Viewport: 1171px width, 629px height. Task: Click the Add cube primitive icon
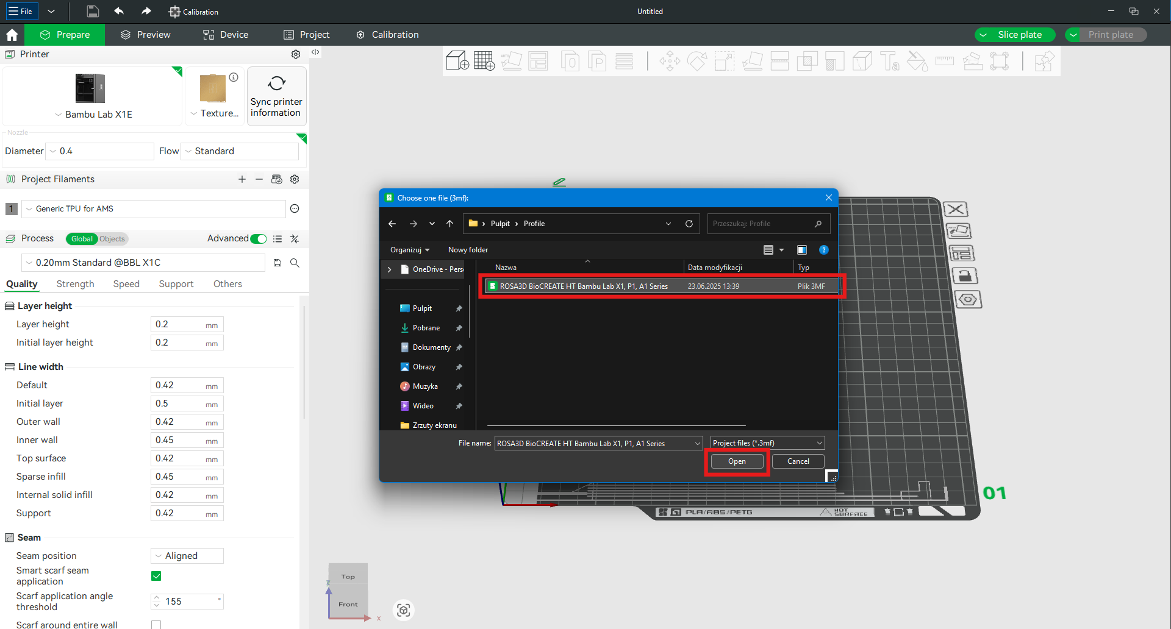(x=457, y=61)
